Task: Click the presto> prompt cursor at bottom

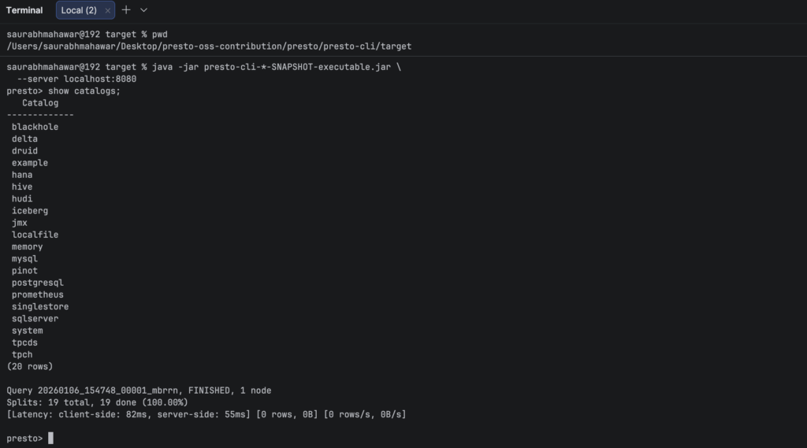Action: coord(50,439)
